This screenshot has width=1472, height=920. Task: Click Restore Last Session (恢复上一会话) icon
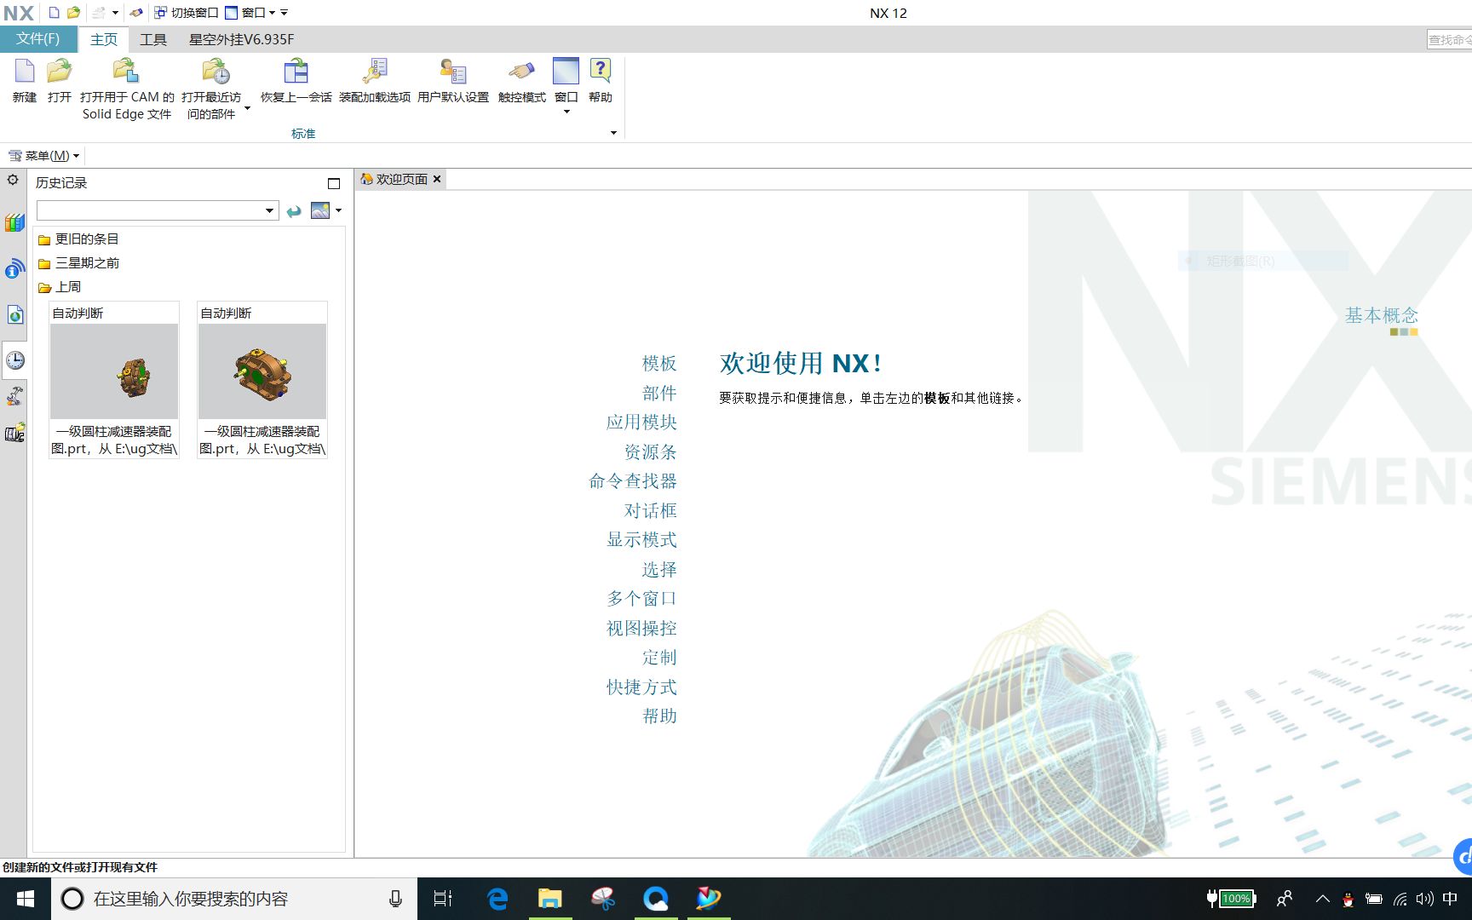click(x=296, y=72)
